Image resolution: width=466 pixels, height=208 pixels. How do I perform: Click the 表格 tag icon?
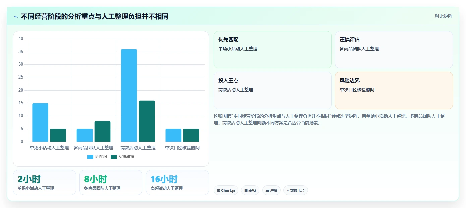click(246, 191)
